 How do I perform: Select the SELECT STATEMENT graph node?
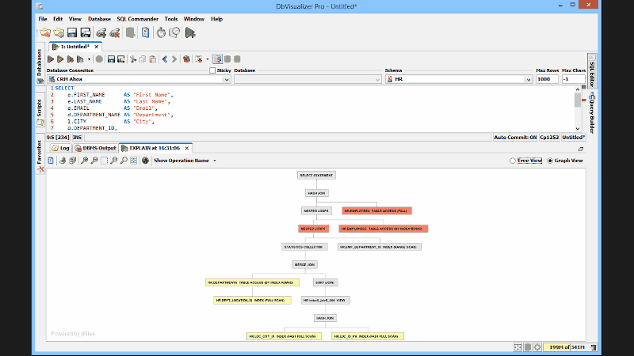[x=316, y=175]
